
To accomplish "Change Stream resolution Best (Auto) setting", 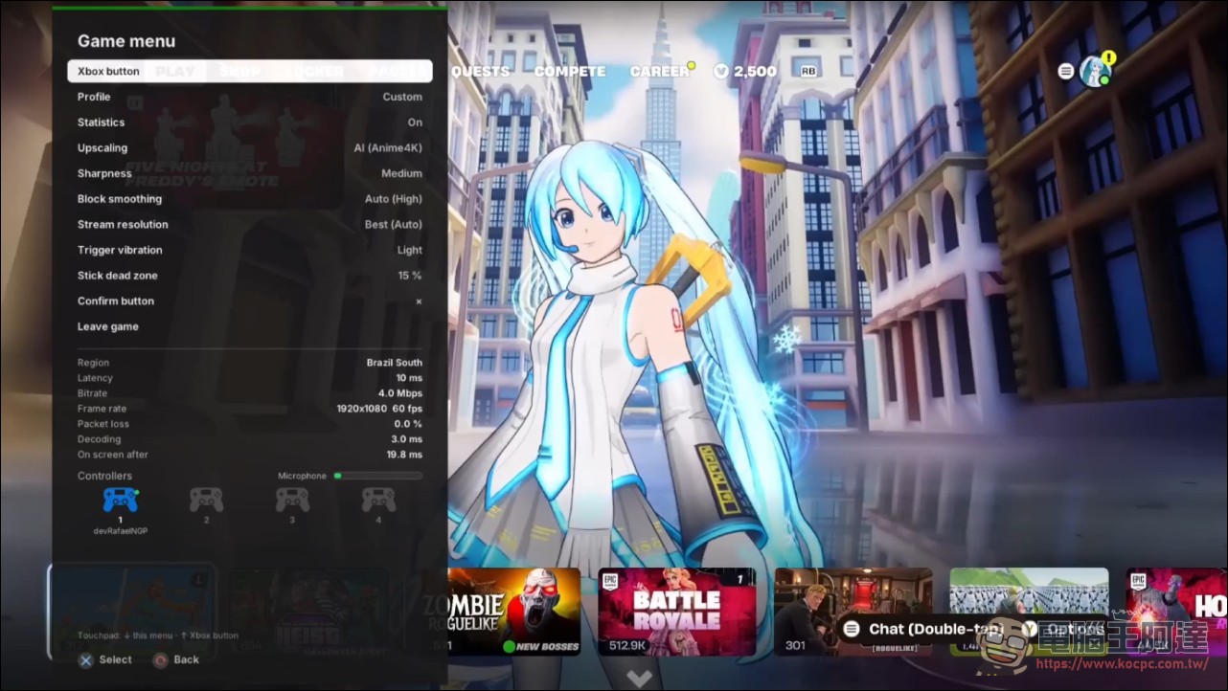I will coord(250,225).
